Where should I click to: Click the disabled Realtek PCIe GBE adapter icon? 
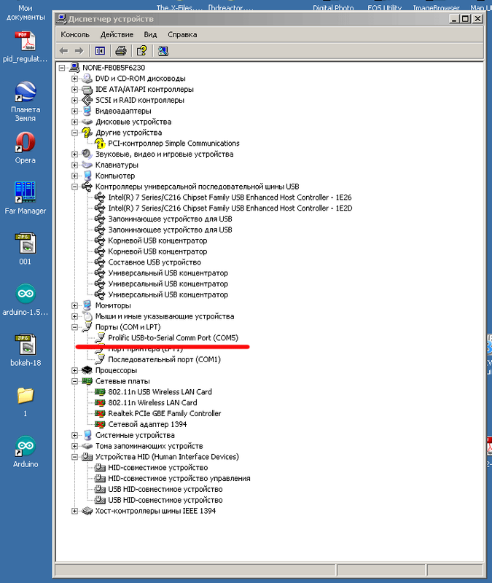tap(100, 413)
